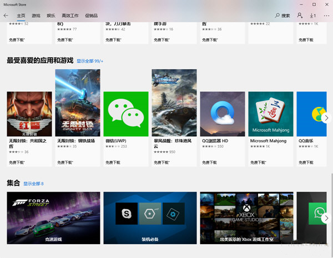Open the search magnifier icon
Image resolution: width=333 pixels, height=258 pixels.
coord(277,16)
